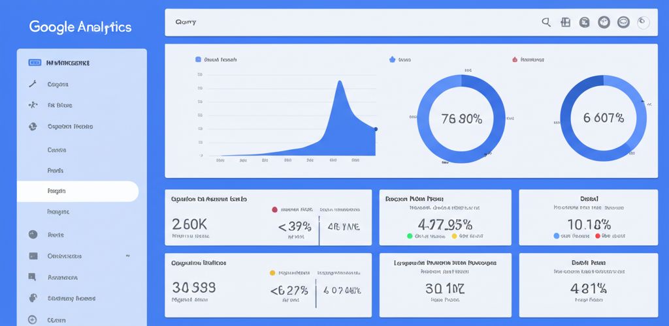Viewport: 669px width, 326px height.
Task: Expand the sidebar item with the small chevron
Action: [x=127, y=256]
